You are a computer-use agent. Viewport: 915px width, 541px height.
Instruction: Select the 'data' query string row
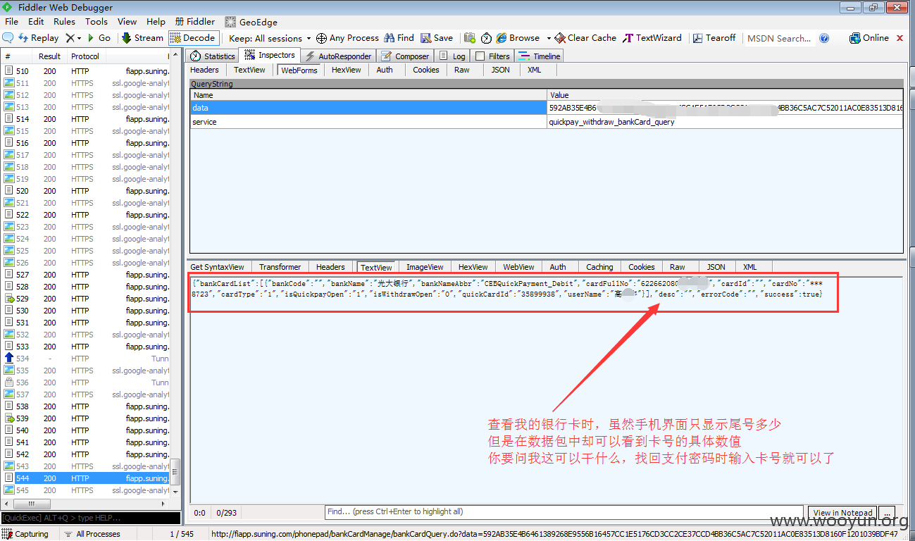pos(546,108)
